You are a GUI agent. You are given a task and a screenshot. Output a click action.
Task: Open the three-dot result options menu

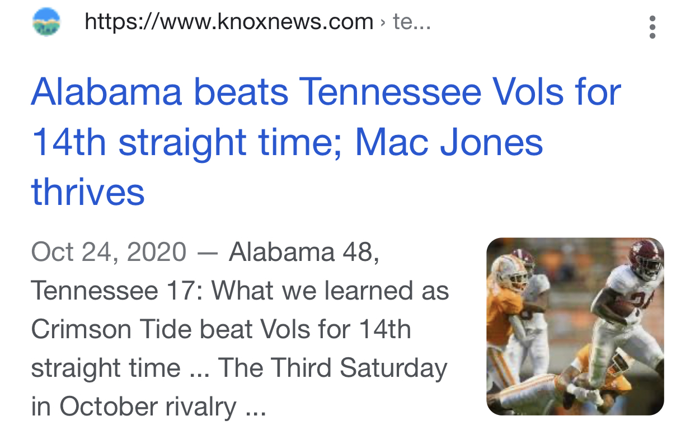pyautogui.click(x=652, y=27)
